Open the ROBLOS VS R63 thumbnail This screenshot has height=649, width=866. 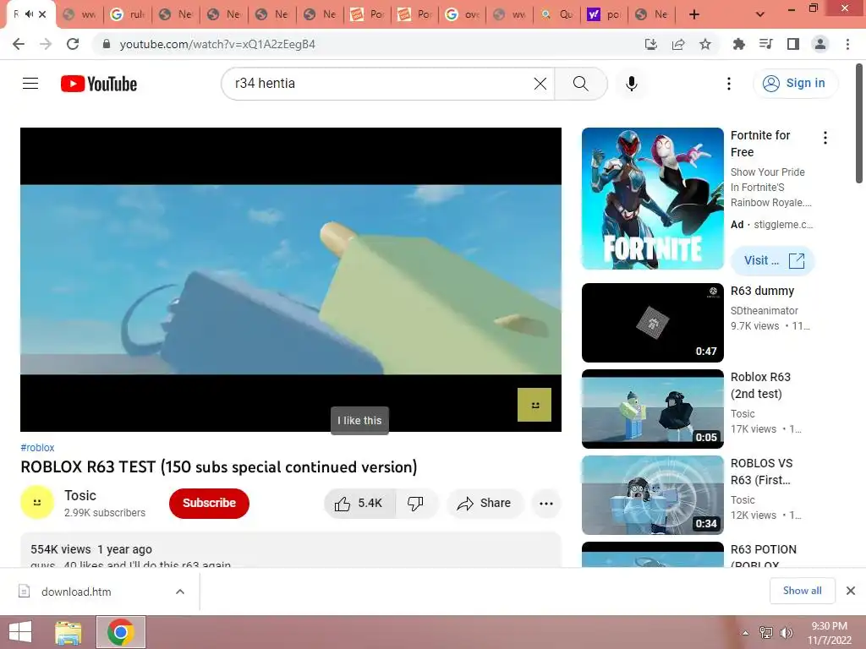(x=652, y=494)
